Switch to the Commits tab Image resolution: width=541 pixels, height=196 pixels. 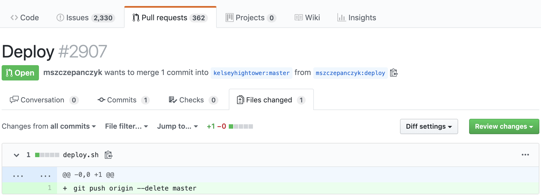click(x=123, y=100)
